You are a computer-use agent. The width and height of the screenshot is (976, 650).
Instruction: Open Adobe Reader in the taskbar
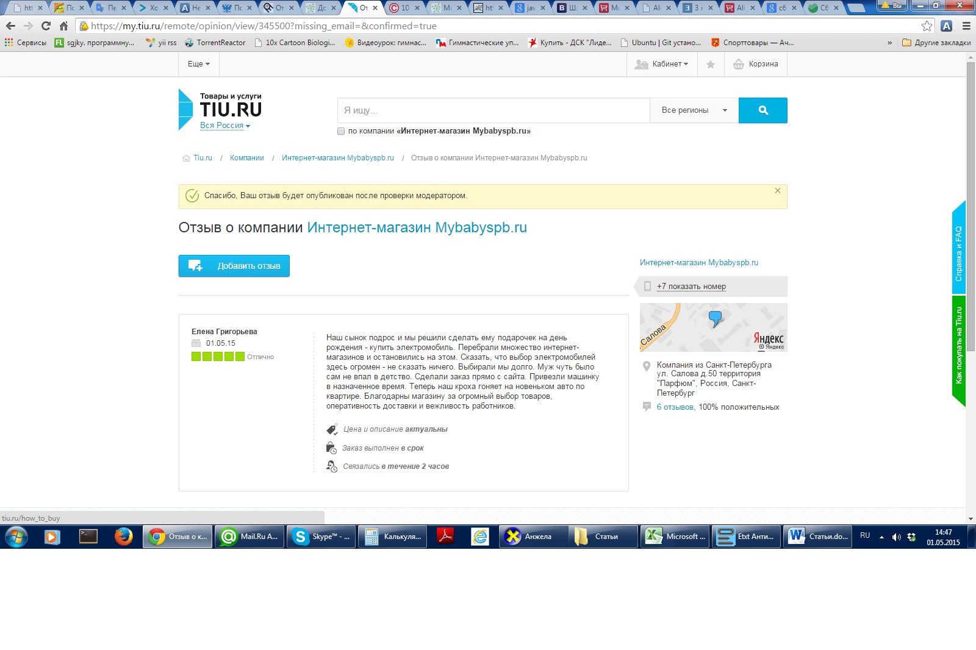point(445,537)
